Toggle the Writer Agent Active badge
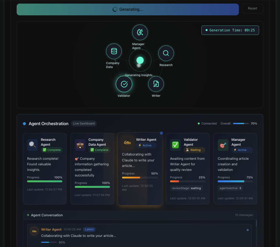Viewport: 280px width, 247px height. click(146, 145)
